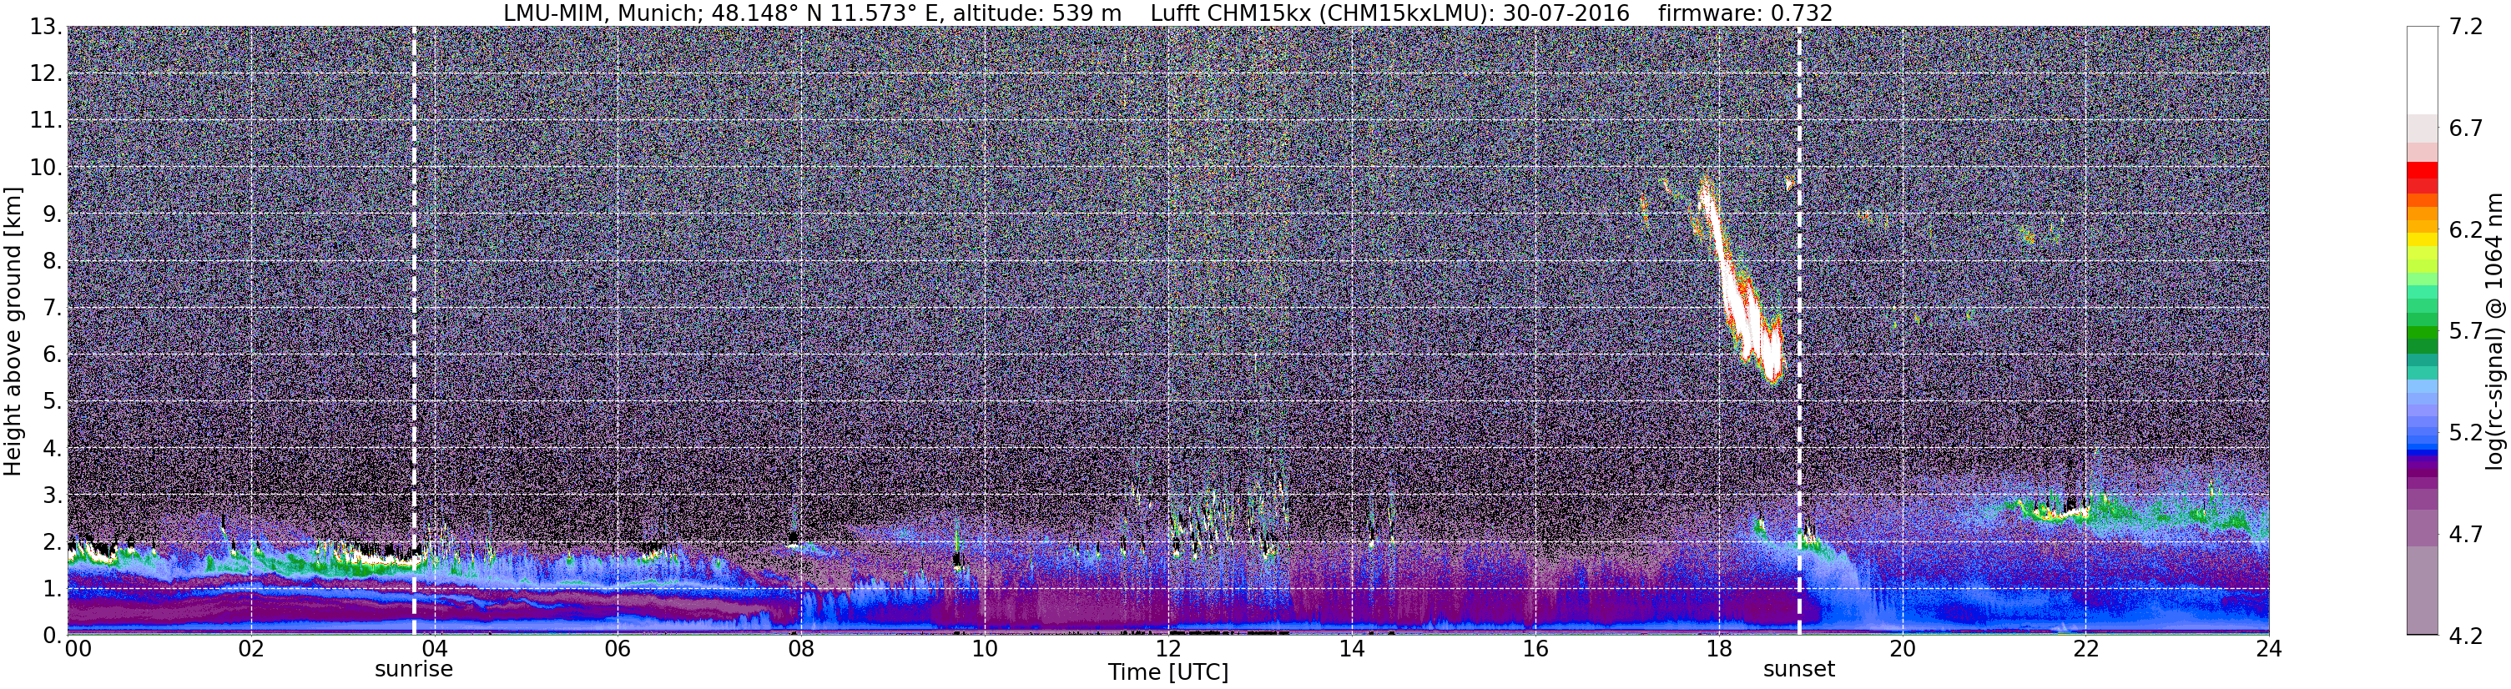Click the height axis tick label 3.
This screenshot has width=2511, height=689.
pos(52,495)
